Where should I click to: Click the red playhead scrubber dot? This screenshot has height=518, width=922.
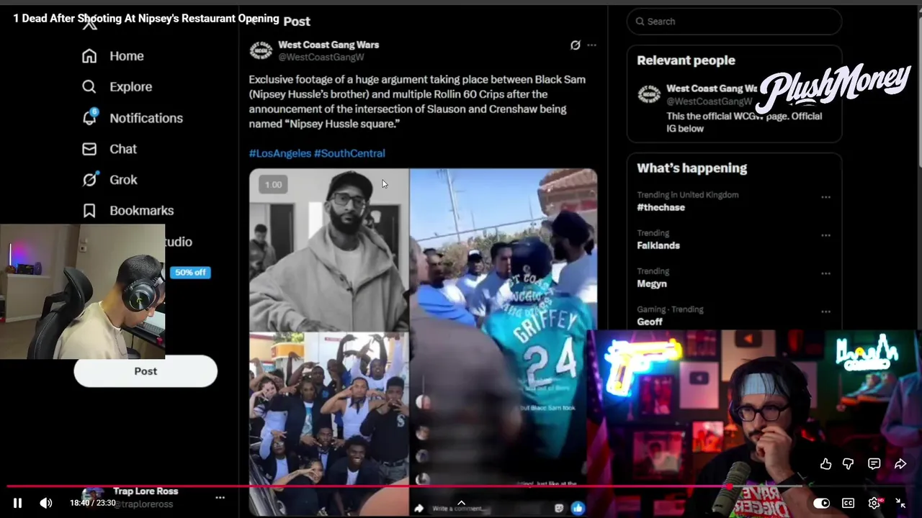(x=730, y=487)
